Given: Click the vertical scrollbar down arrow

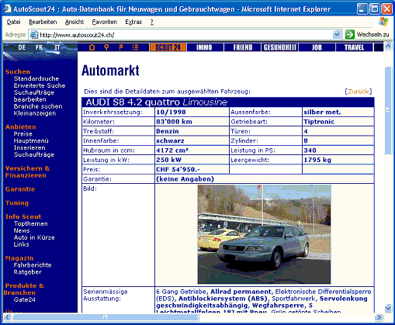Looking at the screenshot, I should pos(388,308).
